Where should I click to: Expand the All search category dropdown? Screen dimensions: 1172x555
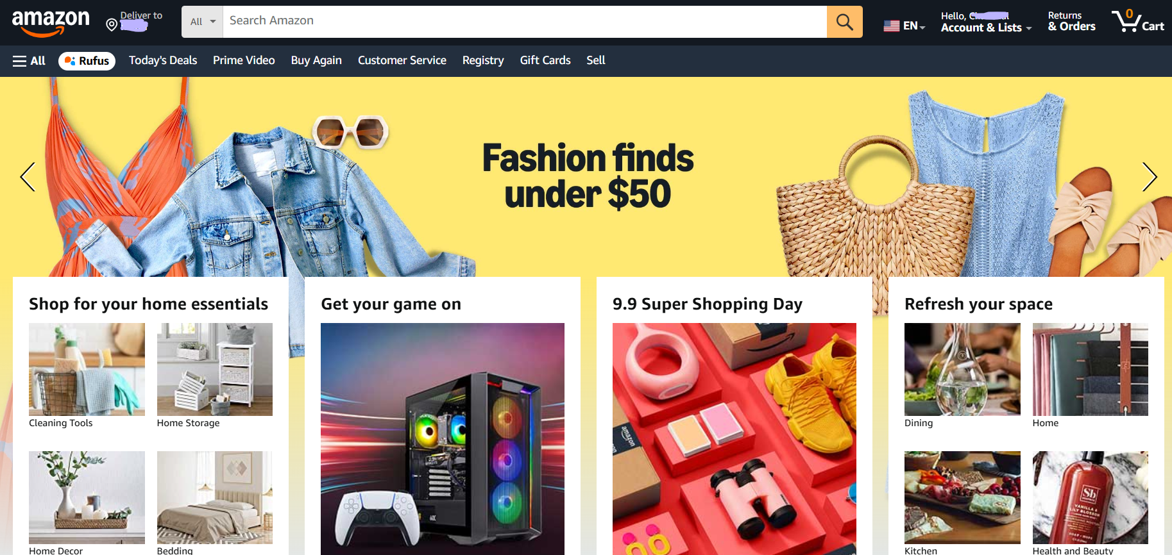click(202, 22)
